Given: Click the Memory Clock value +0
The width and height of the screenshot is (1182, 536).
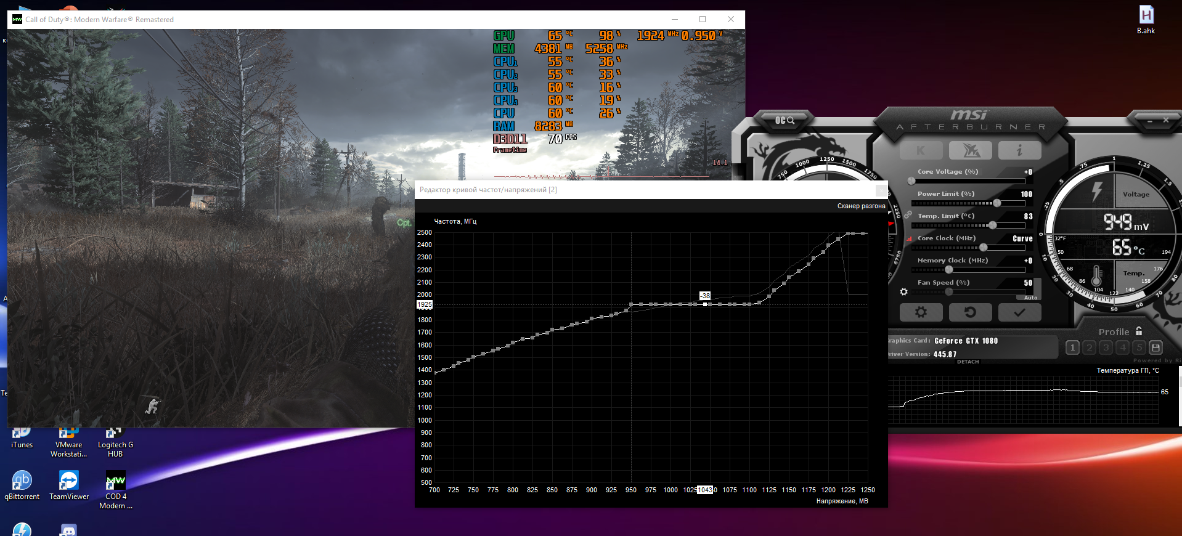Looking at the screenshot, I should click(1028, 261).
